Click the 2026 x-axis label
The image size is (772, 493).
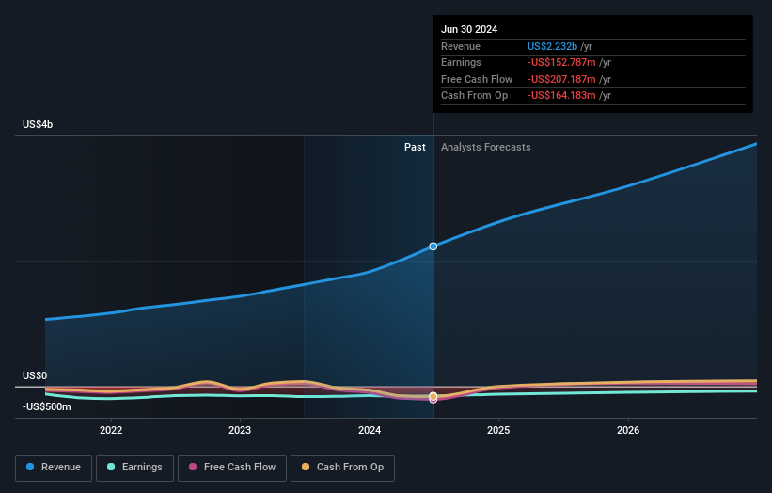pyautogui.click(x=628, y=431)
